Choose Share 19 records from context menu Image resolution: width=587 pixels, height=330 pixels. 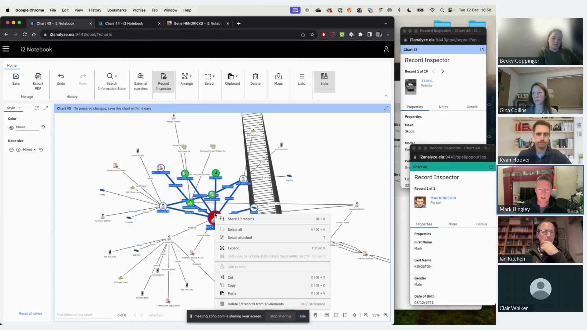(273, 219)
